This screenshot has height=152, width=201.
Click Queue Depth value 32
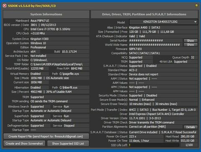[x=193, y=57]
